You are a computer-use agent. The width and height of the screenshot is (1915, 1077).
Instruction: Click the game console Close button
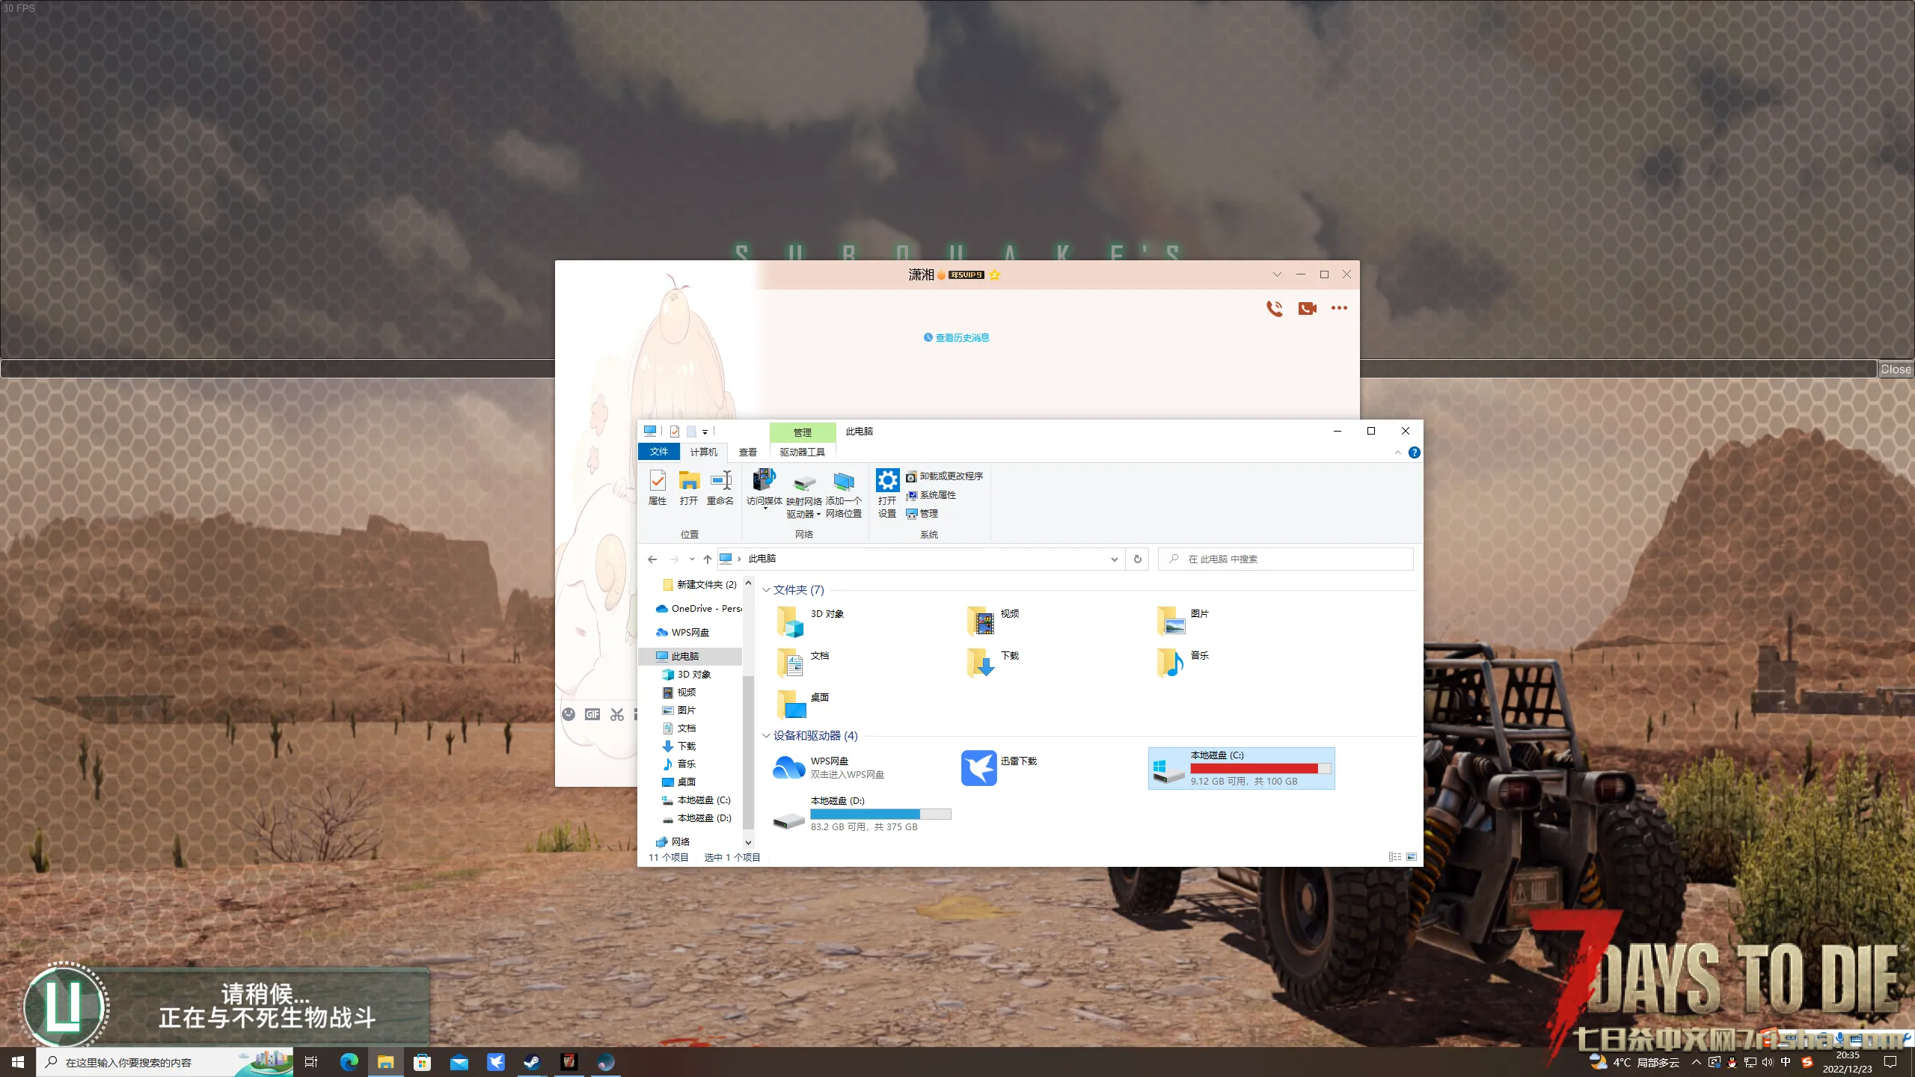[x=1896, y=369]
